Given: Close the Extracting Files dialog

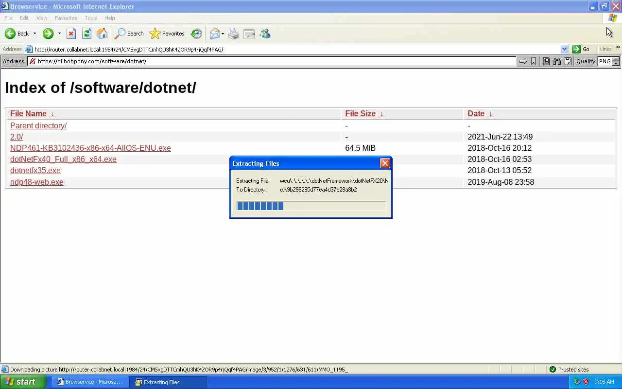Looking at the screenshot, I should tap(385, 163).
